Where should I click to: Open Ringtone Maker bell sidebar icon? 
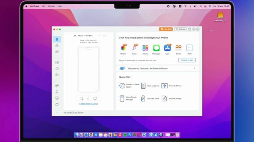pyautogui.click(x=57, y=92)
